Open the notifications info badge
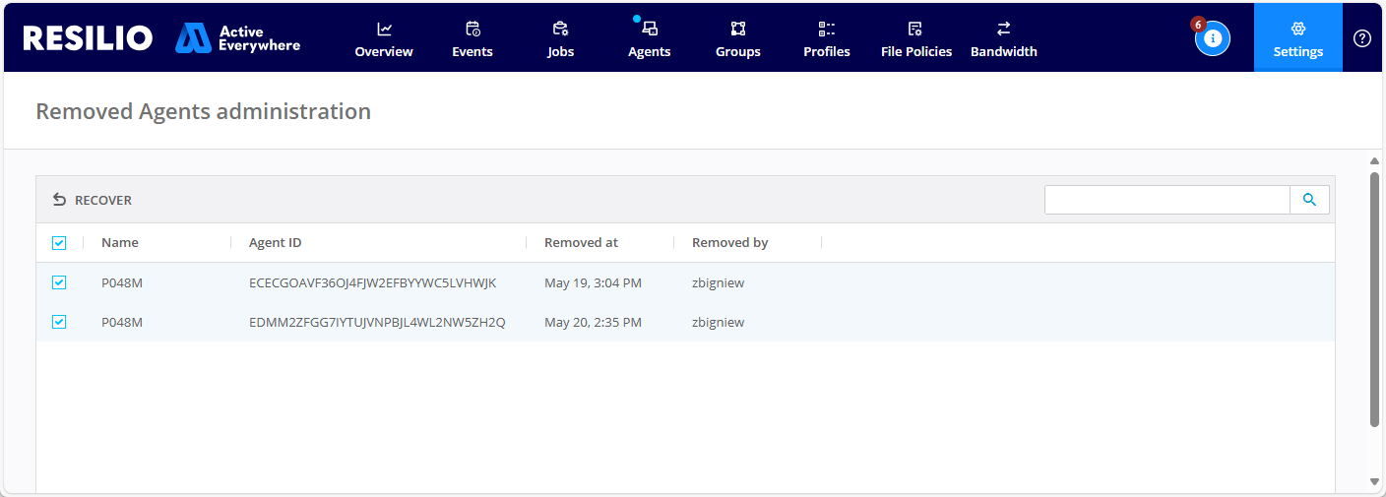 [1212, 38]
